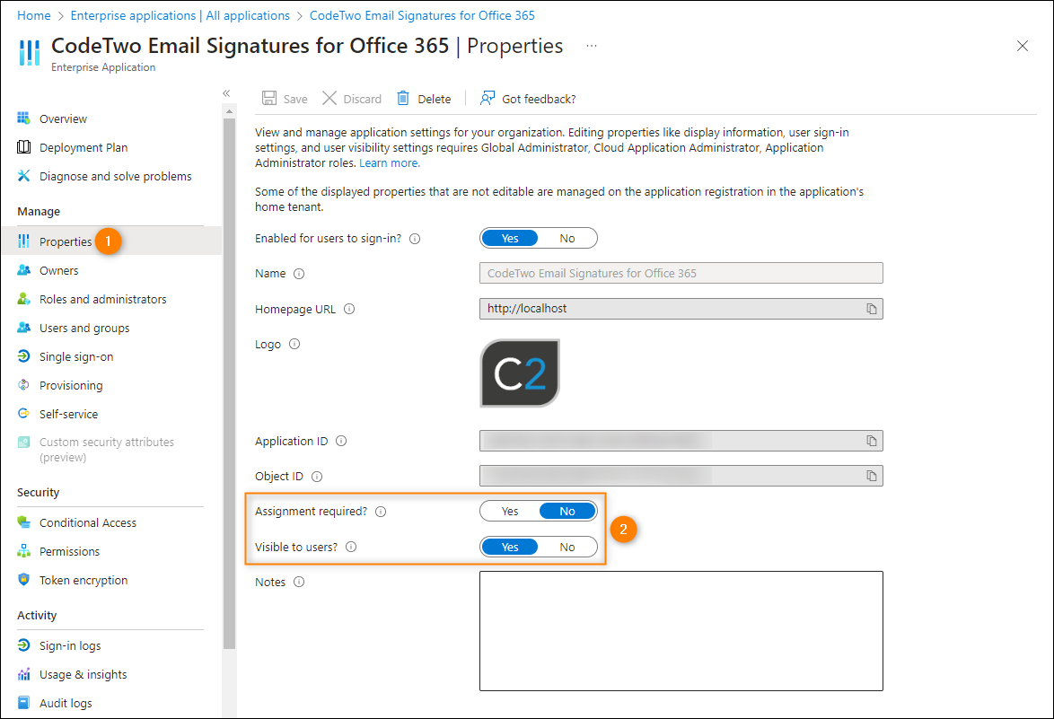Click the Delete trash icon
Screen dimensions: 1054x719
(x=402, y=99)
